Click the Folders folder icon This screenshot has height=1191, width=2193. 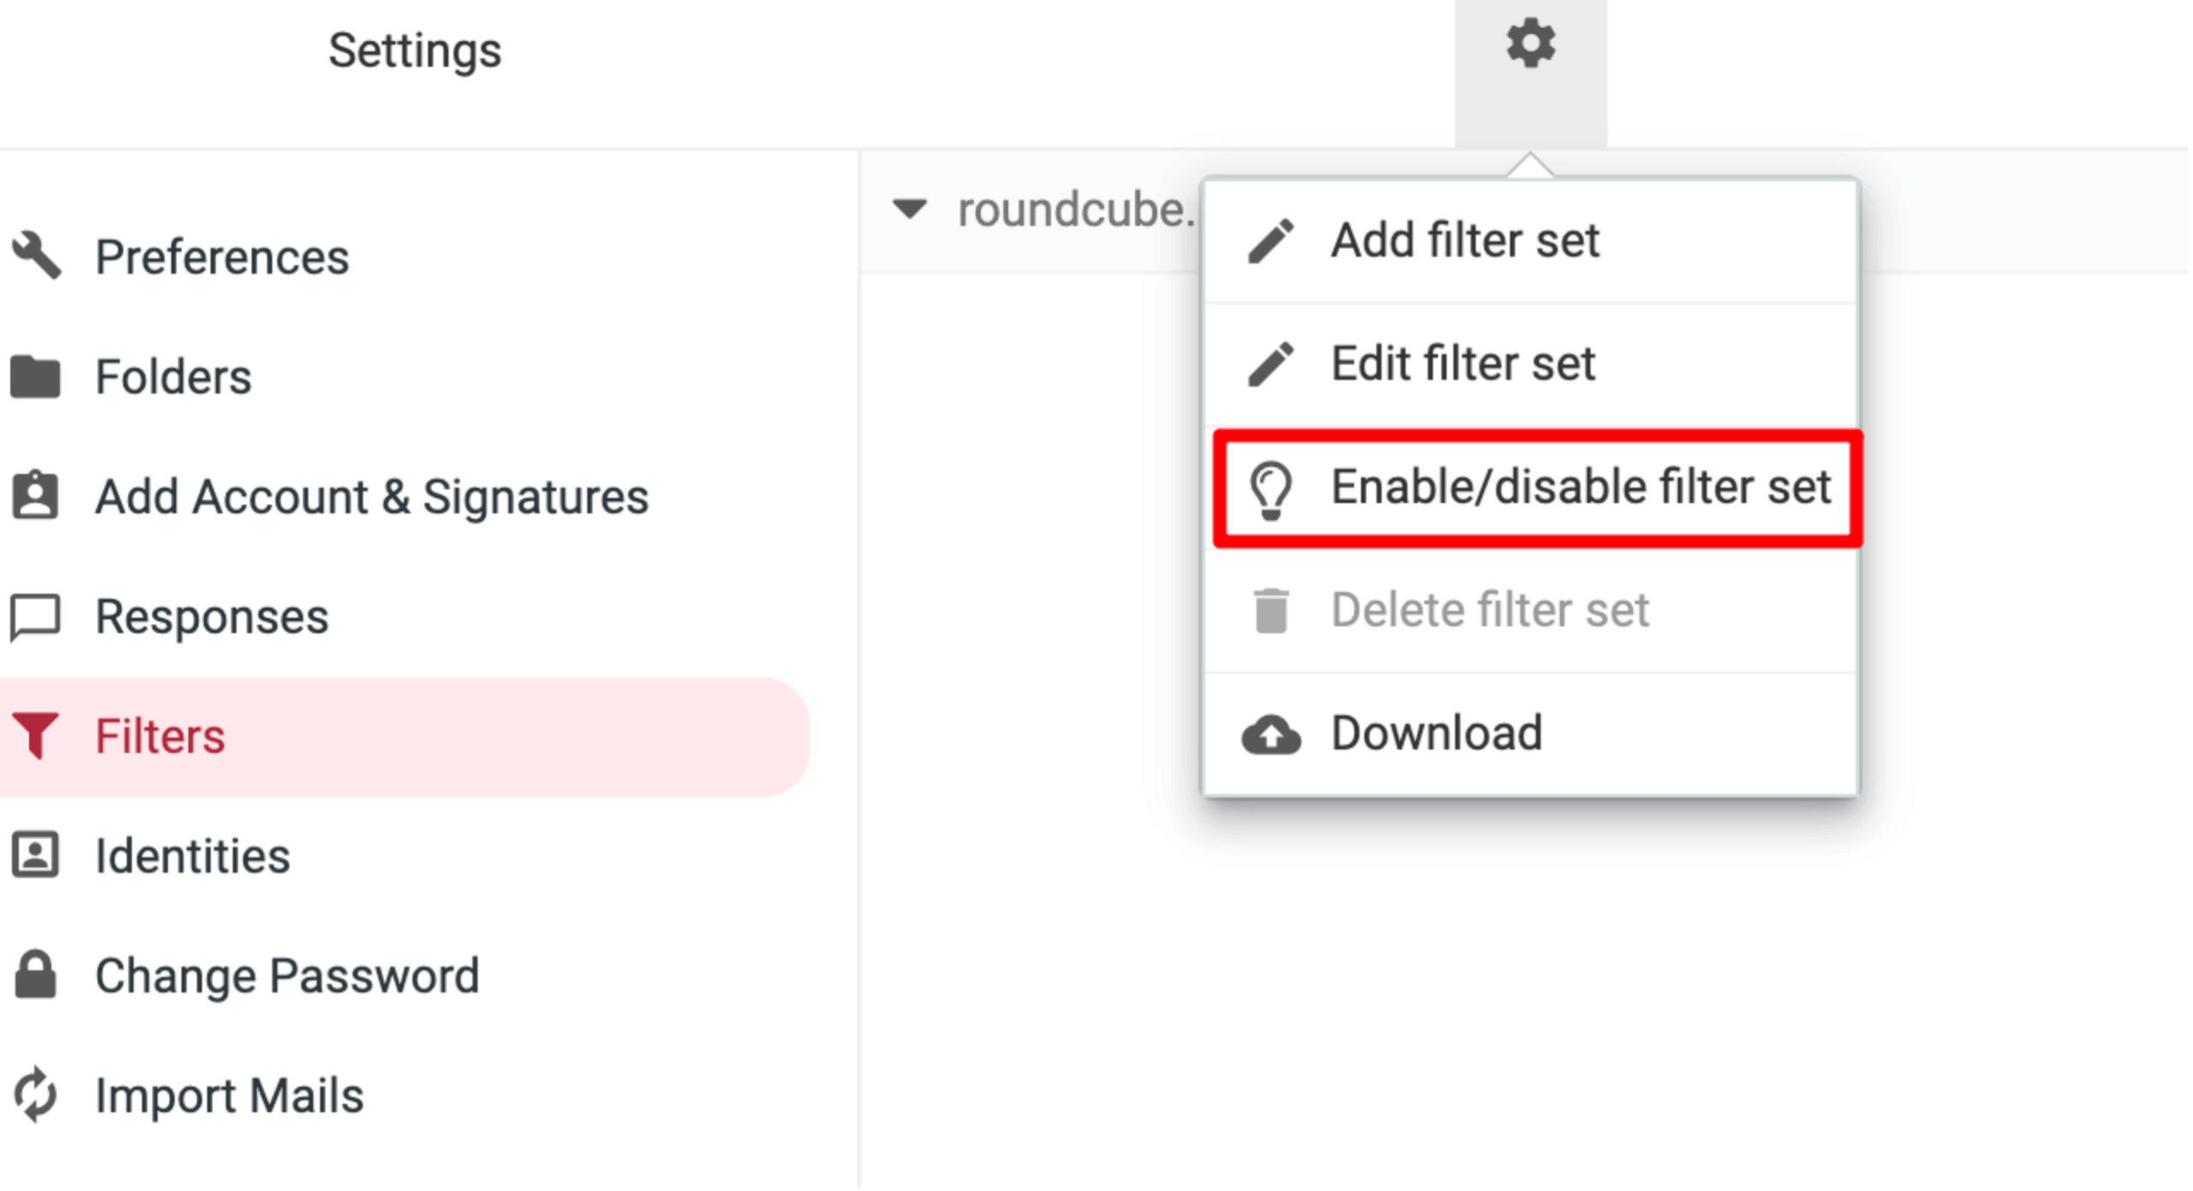tap(35, 378)
